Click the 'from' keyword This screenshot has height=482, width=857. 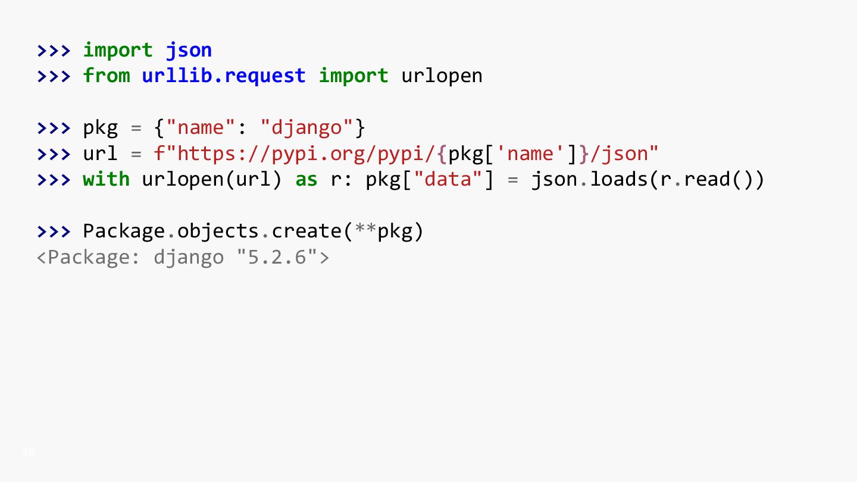(x=106, y=76)
